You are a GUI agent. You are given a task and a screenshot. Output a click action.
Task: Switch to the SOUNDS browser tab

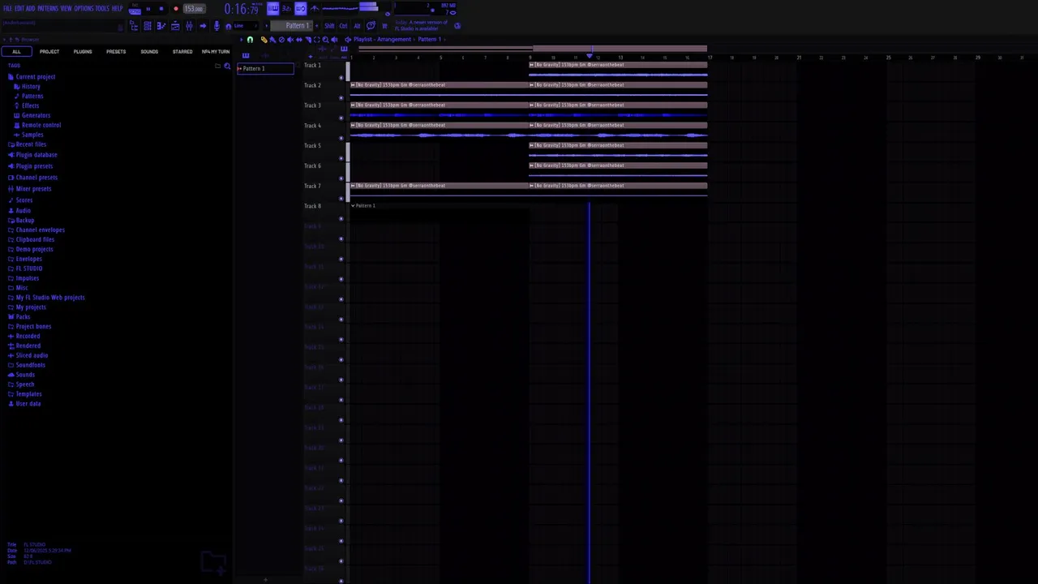tap(149, 52)
